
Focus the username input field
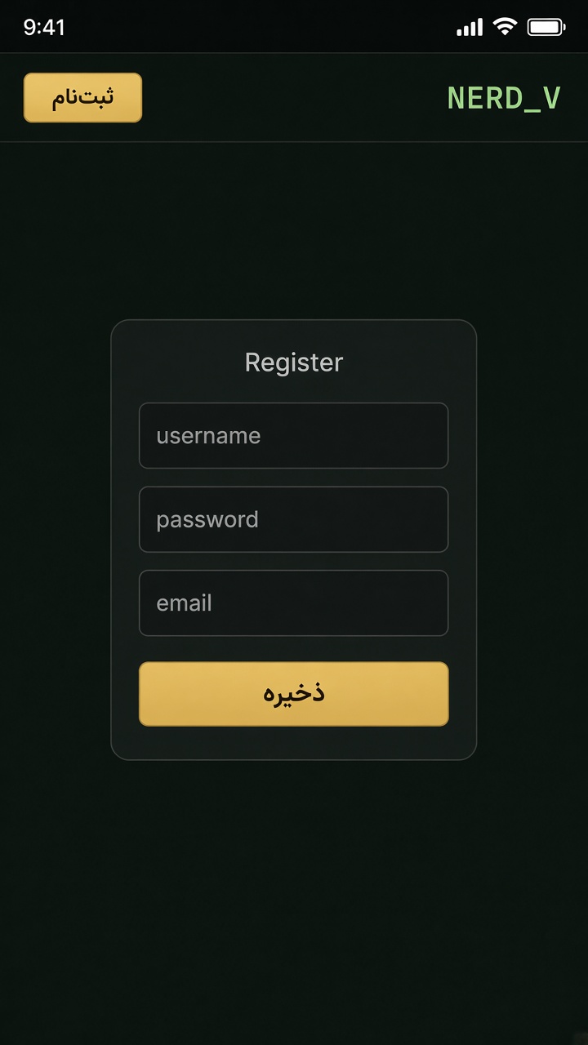294,436
